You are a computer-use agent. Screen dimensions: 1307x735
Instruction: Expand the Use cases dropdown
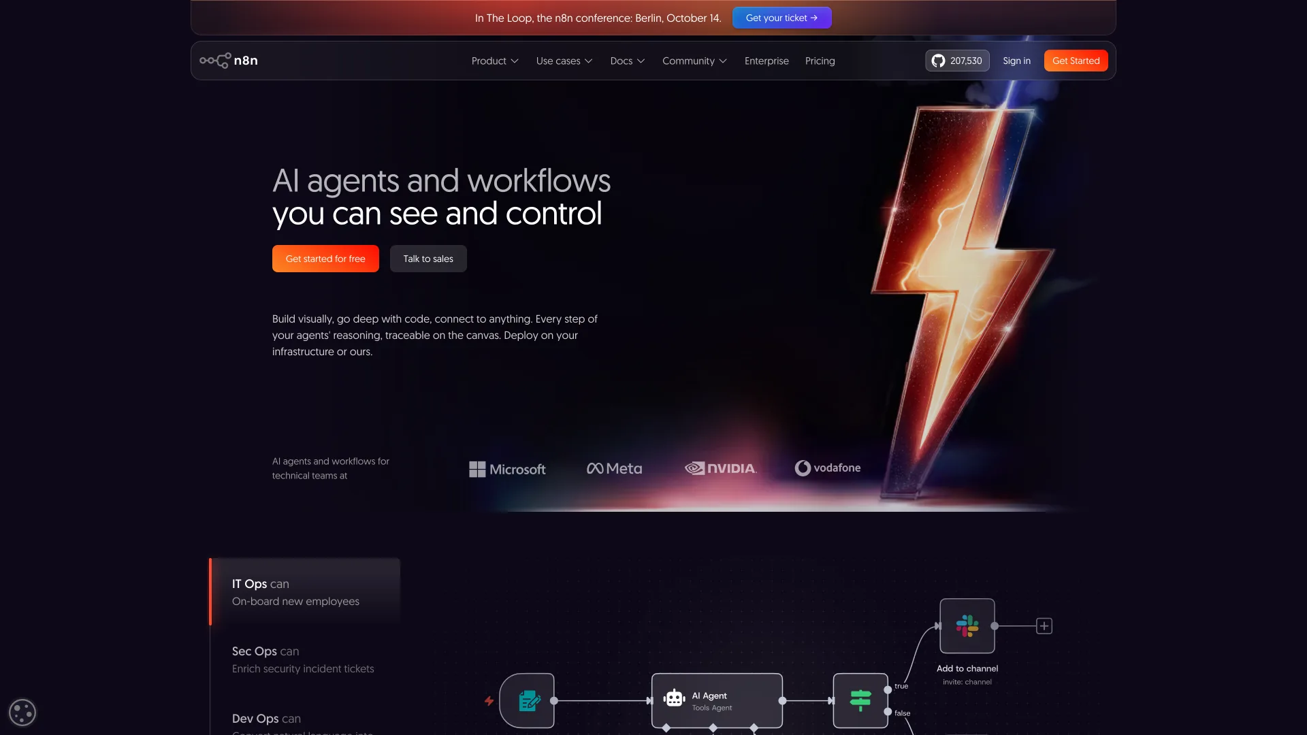point(564,61)
